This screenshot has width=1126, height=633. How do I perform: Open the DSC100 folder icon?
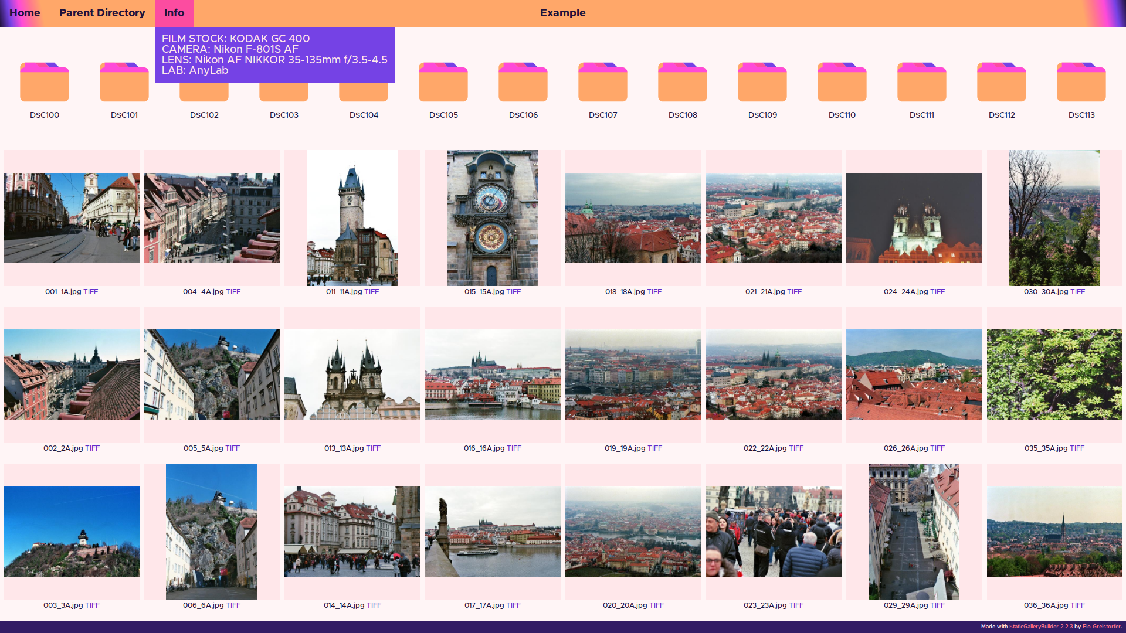point(45,83)
